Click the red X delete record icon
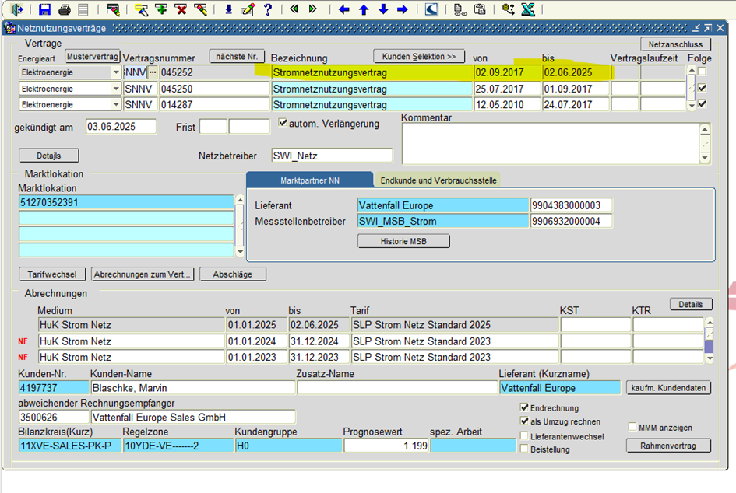736x493 pixels. [181, 9]
